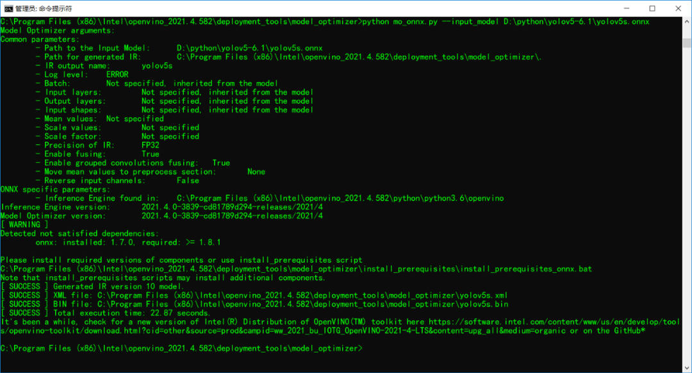Click the scrollbar down arrow
The width and height of the screenshot is (692, 373).
[x=687, y=368]
